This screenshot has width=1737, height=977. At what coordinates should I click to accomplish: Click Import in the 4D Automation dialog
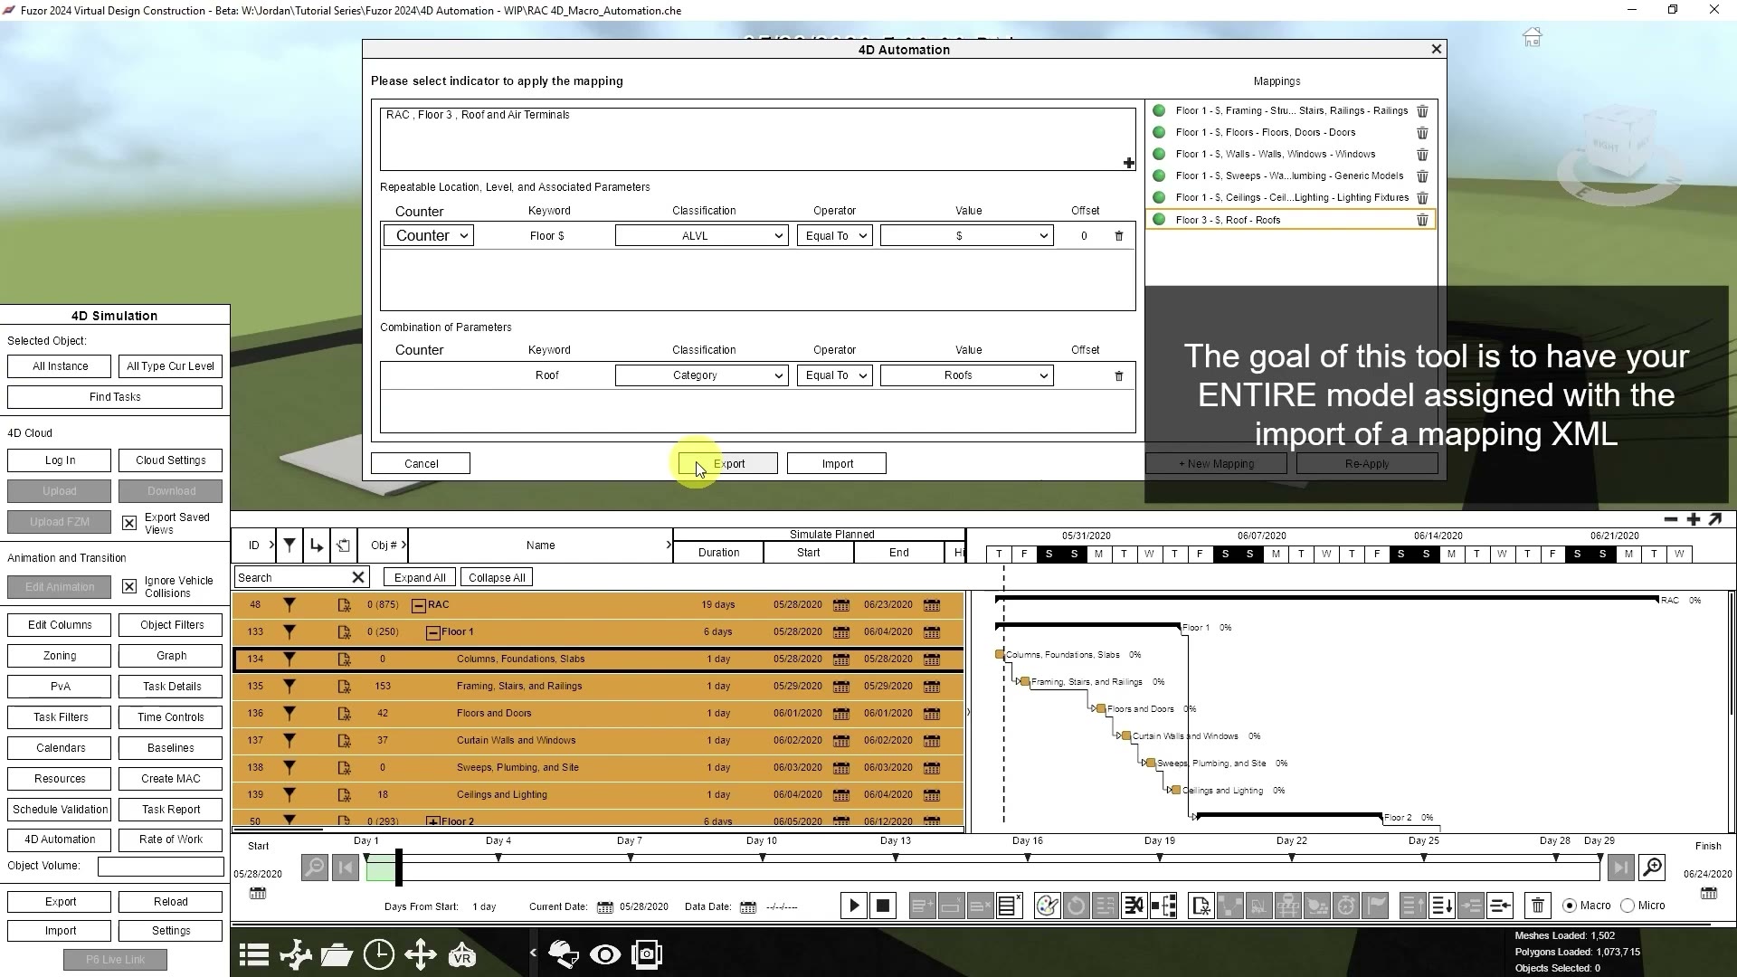[x=837, y=463]
